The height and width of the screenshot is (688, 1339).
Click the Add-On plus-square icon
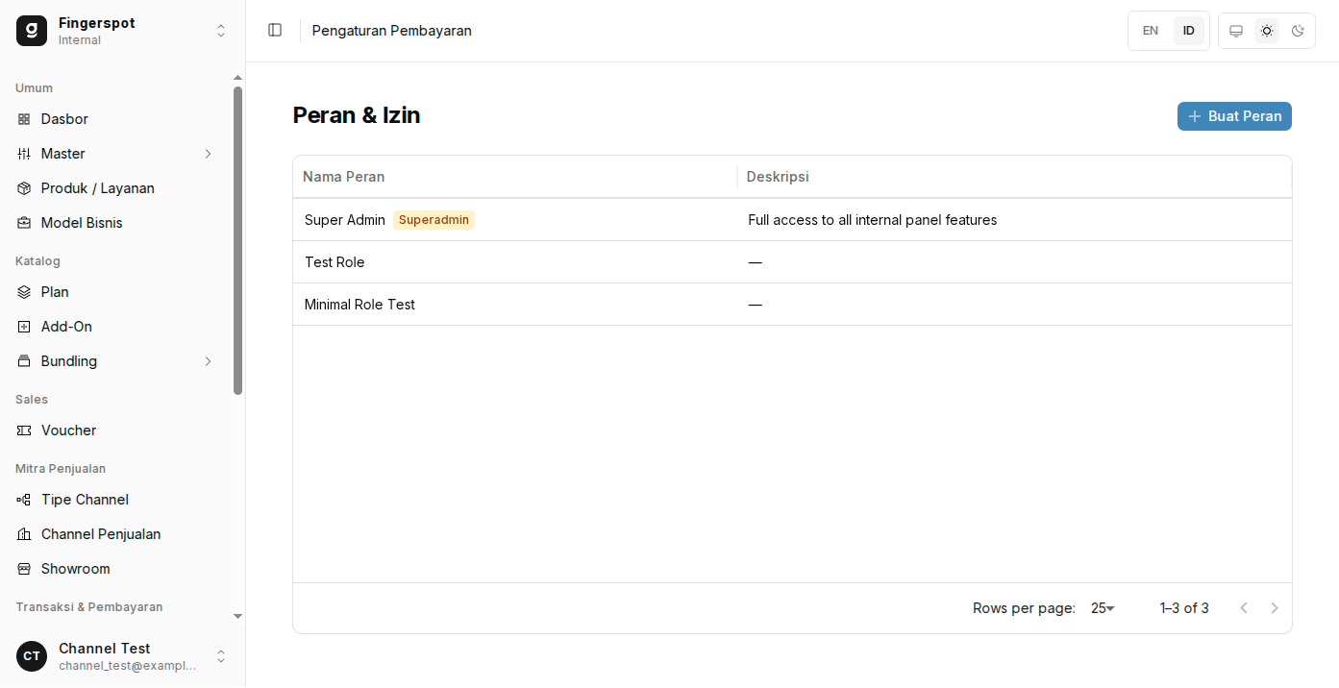tap(24, 327)
